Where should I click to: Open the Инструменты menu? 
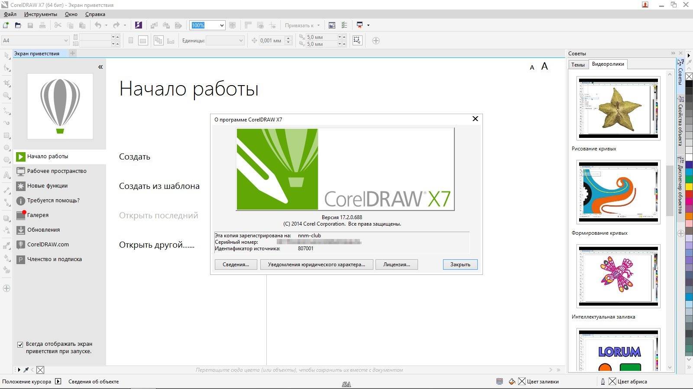(x=41, y=14)
